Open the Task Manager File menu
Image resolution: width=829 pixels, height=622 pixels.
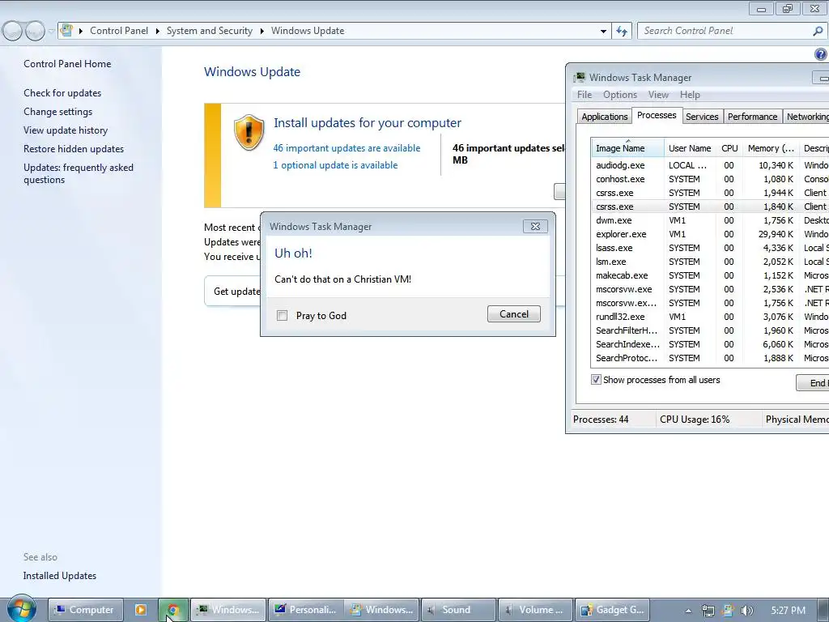tap(585, 95)
